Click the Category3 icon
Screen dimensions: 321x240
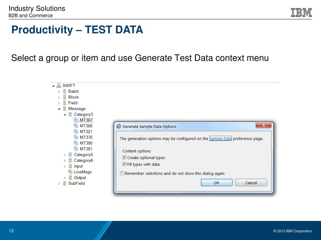70,114
